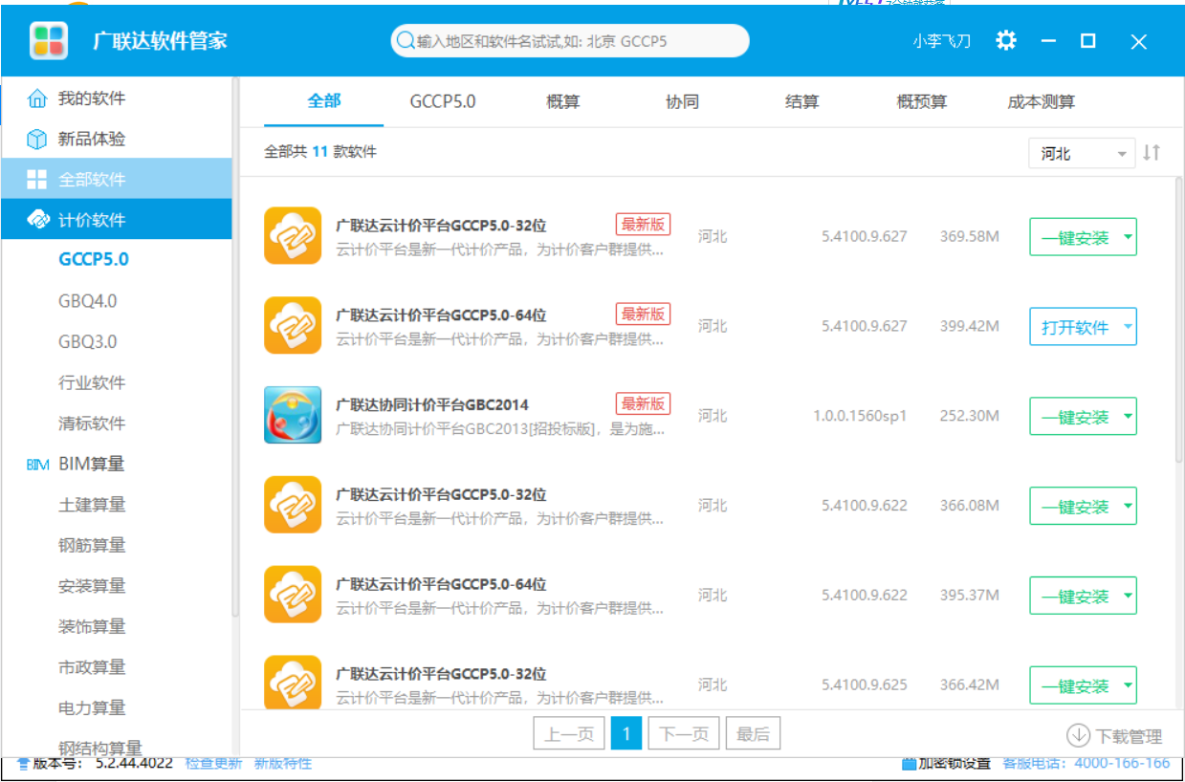The image size is (1185, 782).
Task: Expand install arrow for GBC2014 row
Action: (x=1128, y=417)
